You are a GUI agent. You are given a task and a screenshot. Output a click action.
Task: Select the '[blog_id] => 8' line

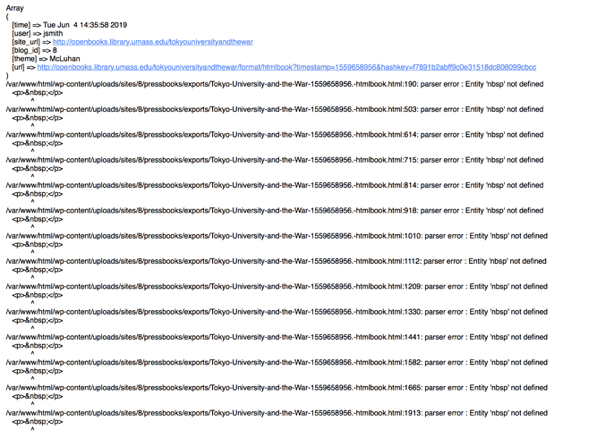point(34,50)
